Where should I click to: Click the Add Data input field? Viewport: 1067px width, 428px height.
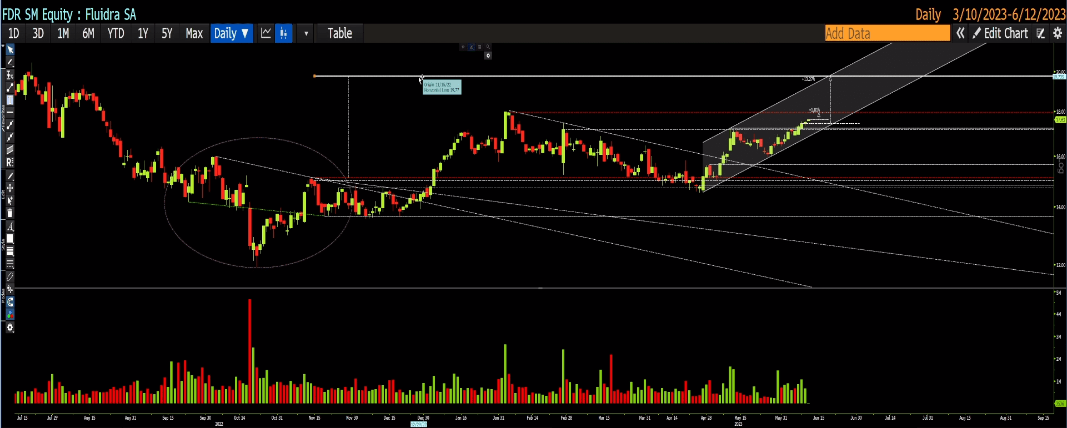click(887, 33)
